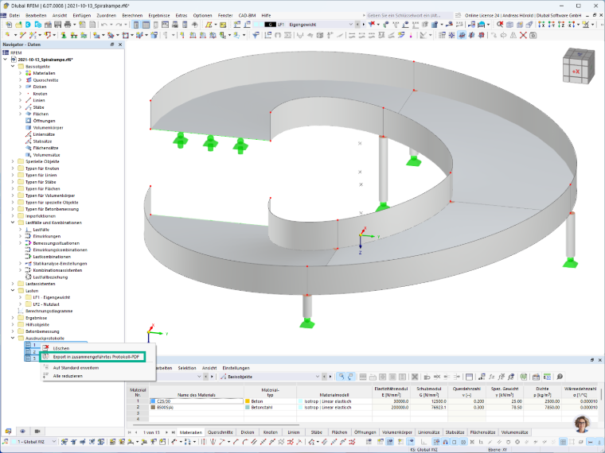605x453 pixels.
Task: Click the view in X direction icon
Action: pos(542,25)
